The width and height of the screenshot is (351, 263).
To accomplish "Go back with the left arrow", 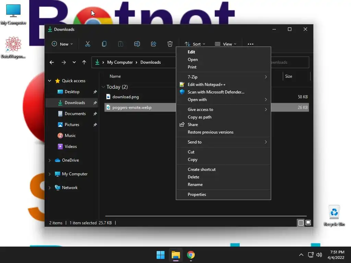I will pos(52,62).
